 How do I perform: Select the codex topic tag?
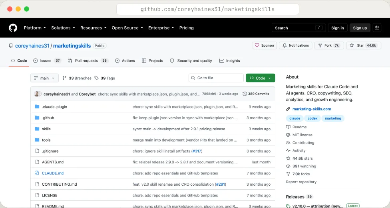pyautogui.click(x=312, y=118)
